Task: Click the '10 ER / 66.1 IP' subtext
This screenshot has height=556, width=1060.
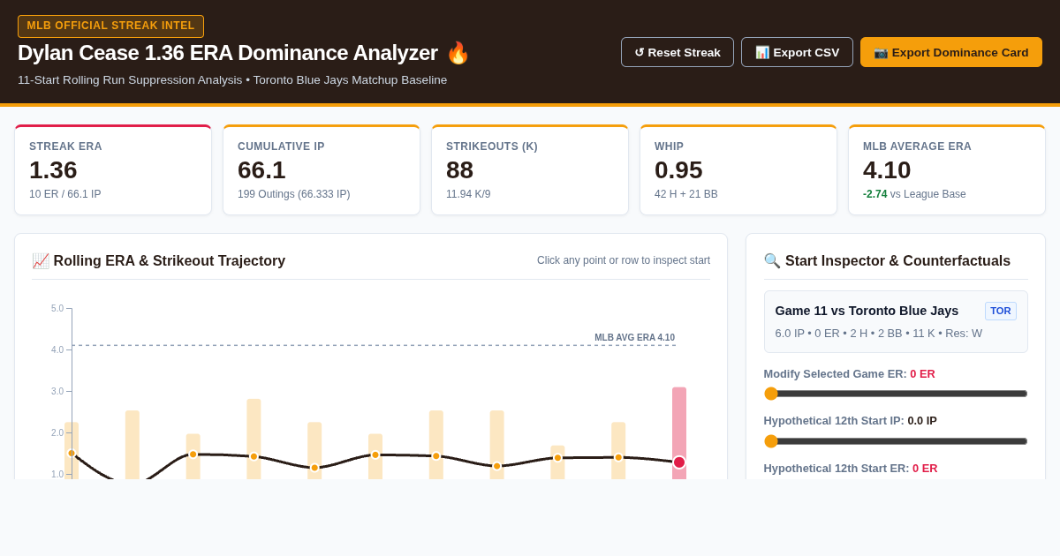Action: tap(65, 194)
